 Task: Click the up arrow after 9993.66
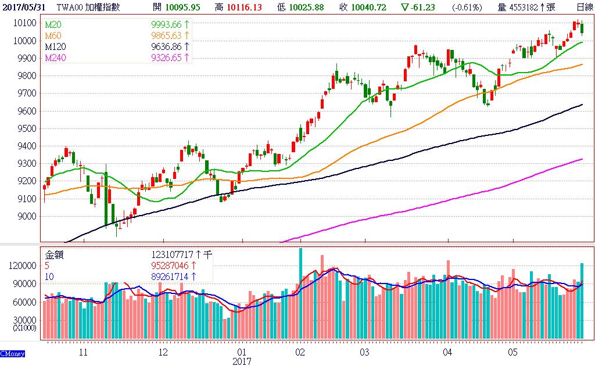(187, 26)
